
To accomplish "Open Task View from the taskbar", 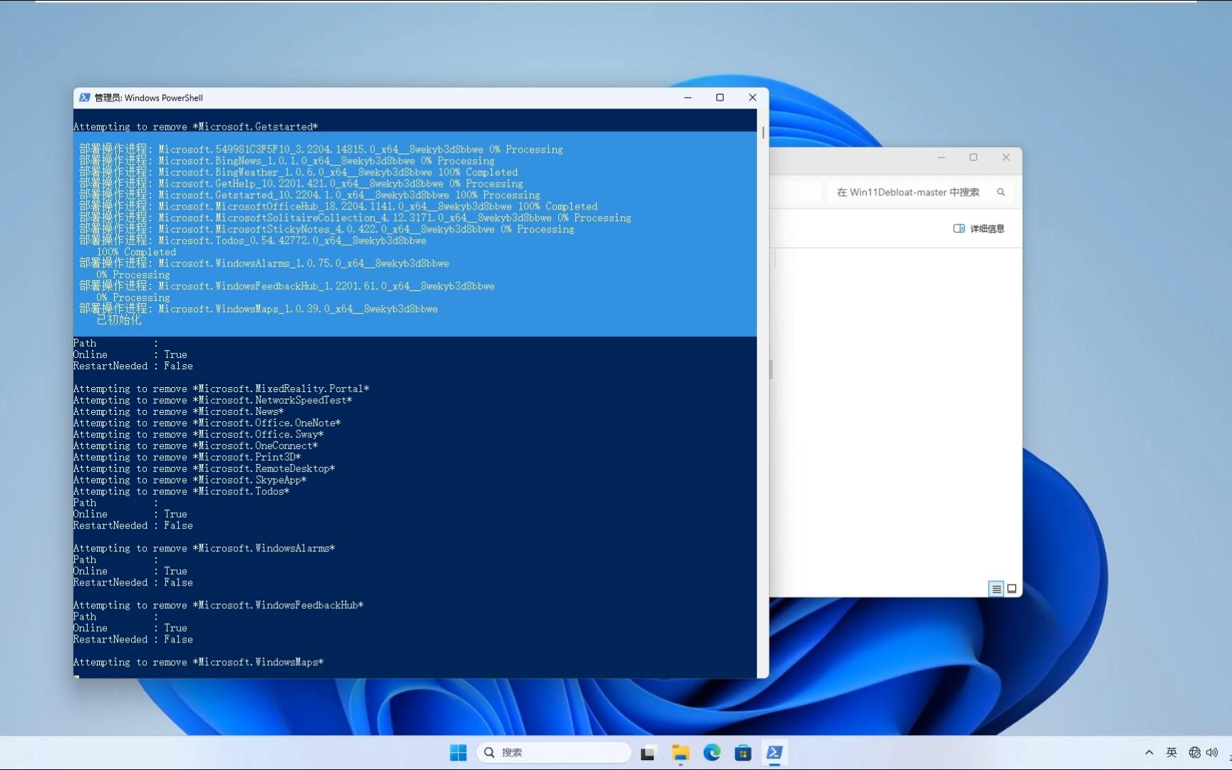I will pos(648,752).
